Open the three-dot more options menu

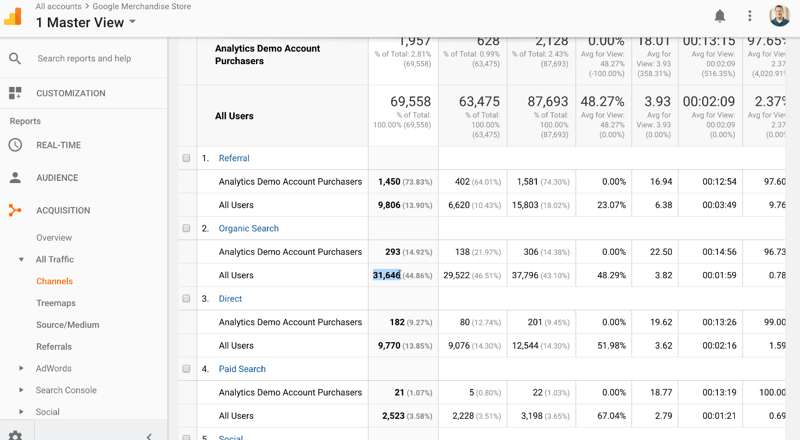coord(749,16)
